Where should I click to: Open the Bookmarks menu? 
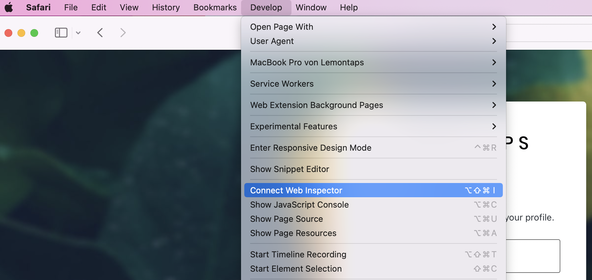tap(215, 7)
